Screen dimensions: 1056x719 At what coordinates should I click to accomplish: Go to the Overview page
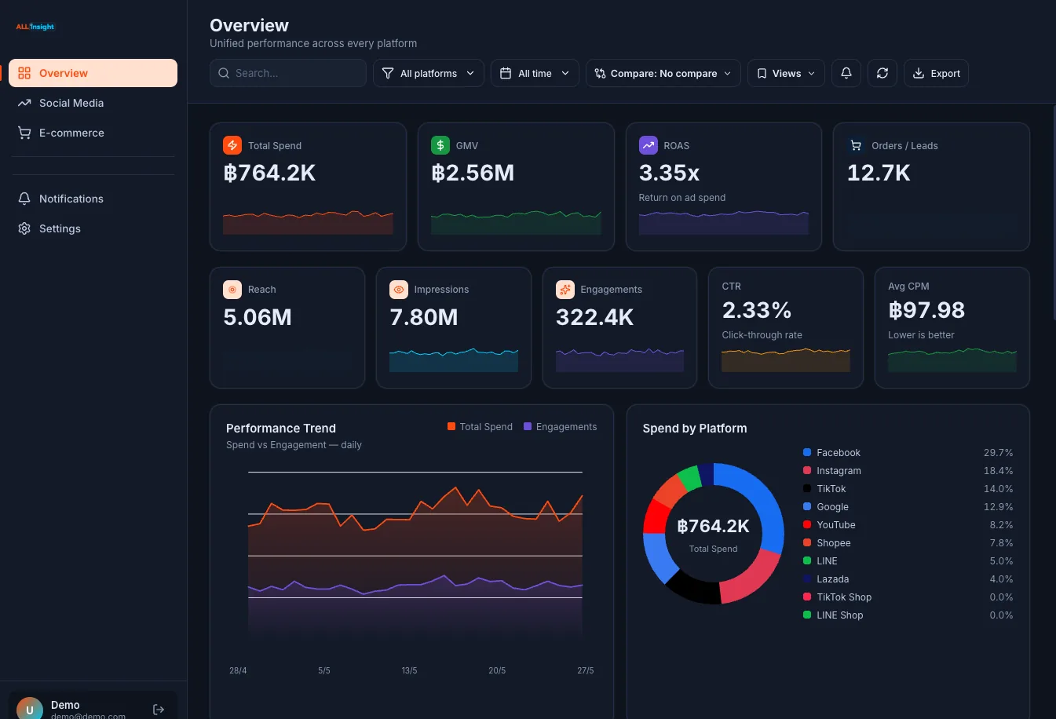[93, 73]
